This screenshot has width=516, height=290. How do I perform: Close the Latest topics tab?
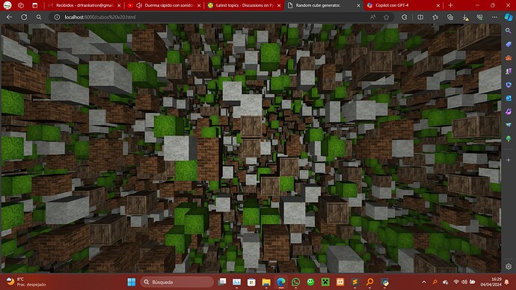(279, 5)
